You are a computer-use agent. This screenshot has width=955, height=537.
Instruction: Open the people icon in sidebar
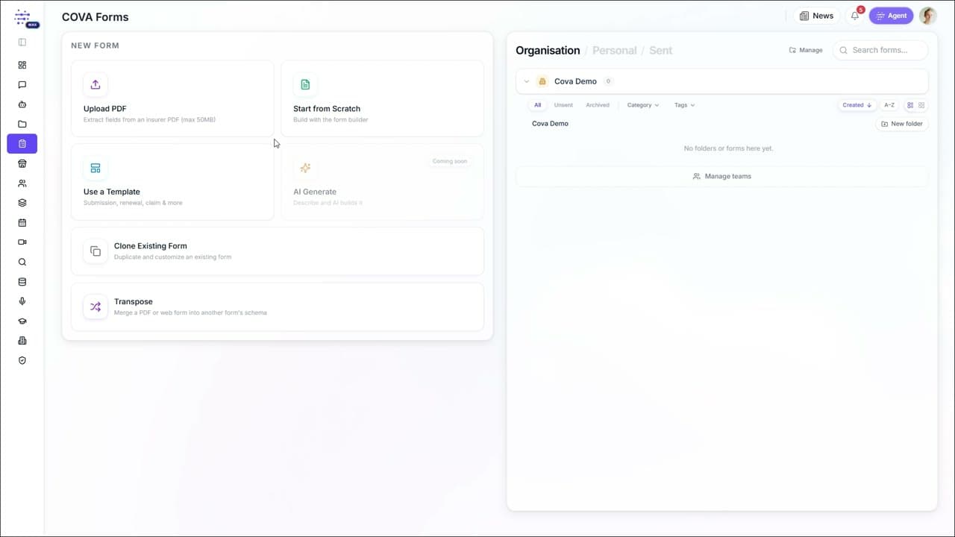(22, 183)
